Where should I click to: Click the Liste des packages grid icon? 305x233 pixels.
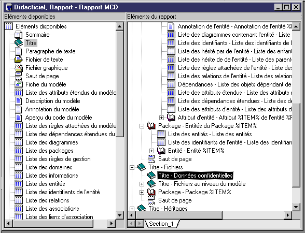pos(19,151)
